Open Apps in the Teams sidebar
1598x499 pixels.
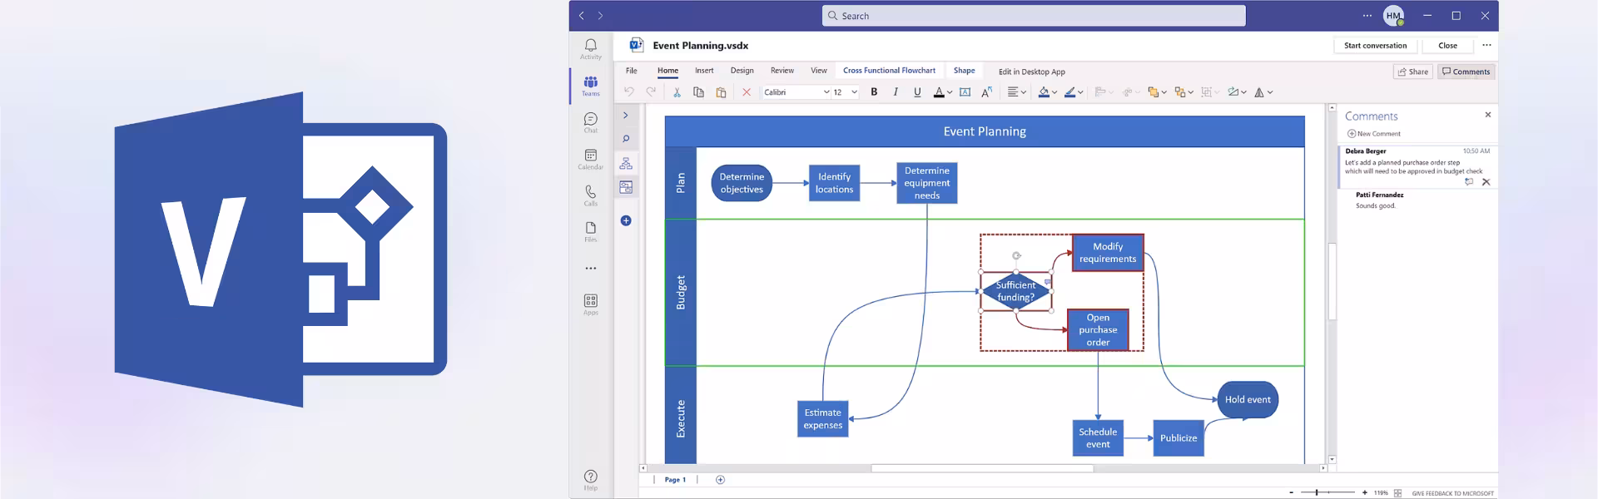click(591, 304)
